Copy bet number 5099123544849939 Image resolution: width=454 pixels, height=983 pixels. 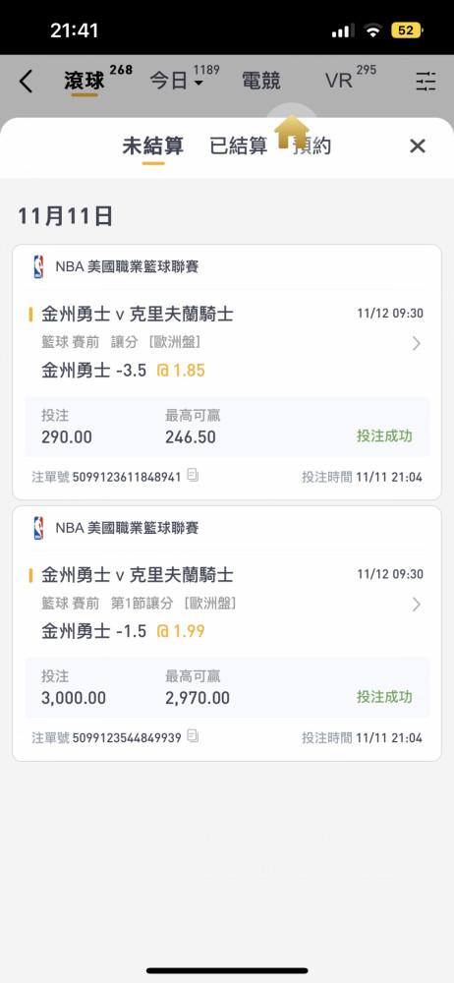194,736
